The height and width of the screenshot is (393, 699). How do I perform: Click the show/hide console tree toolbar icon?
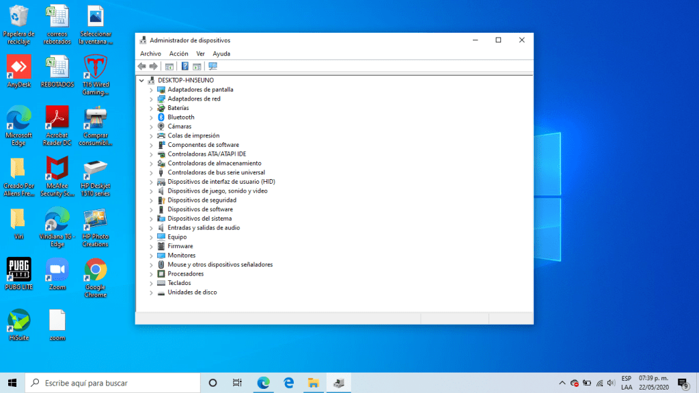point(169,66)
